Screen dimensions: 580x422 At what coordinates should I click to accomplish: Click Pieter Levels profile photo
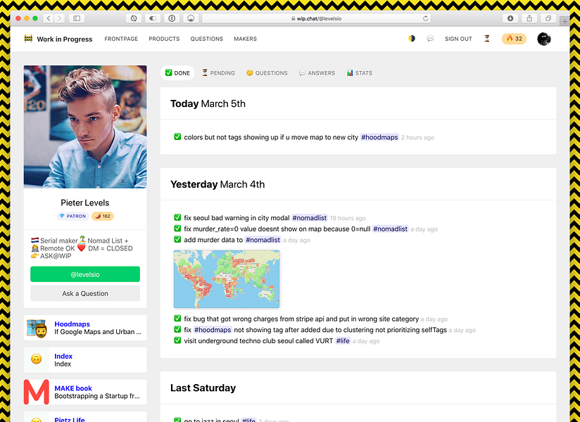click(85, 127)
